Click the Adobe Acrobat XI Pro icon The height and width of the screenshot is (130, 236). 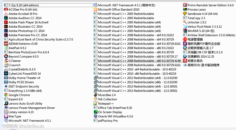coord(6,14)
